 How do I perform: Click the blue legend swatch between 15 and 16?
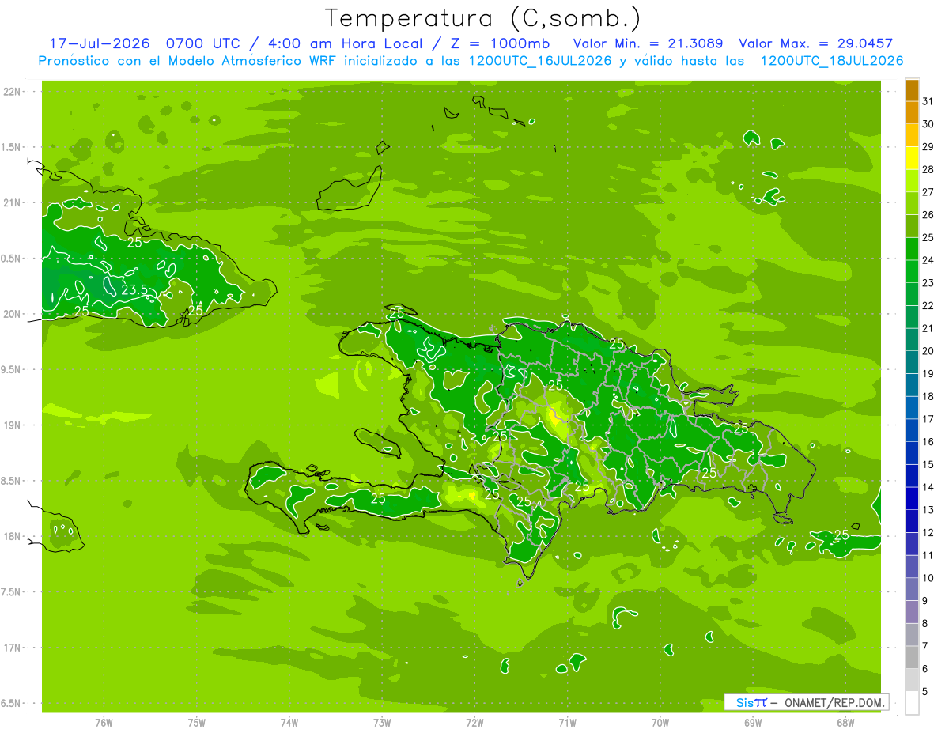coord(912,453)
